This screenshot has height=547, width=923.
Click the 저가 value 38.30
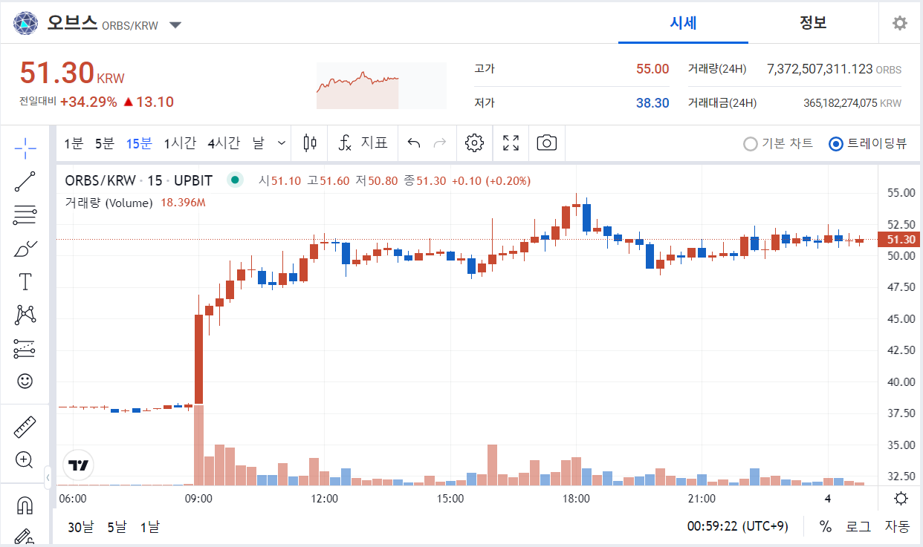pyautogui.click(x=652, y=103)
